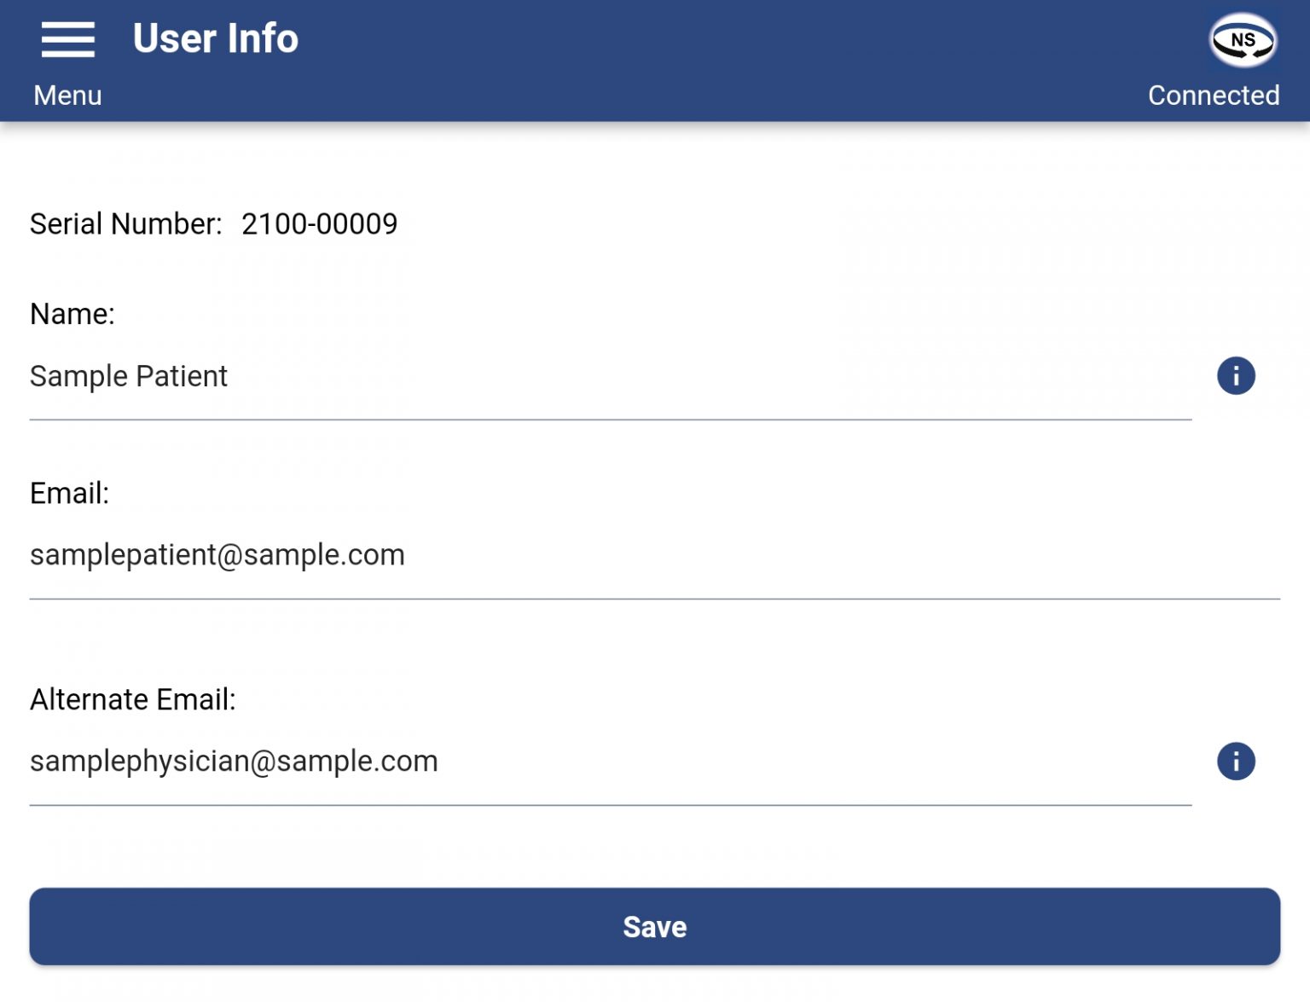This screenshot has width=1310, height=1002.
Task: Click the word 'Sample' in Name field
Action: [78, 377]
